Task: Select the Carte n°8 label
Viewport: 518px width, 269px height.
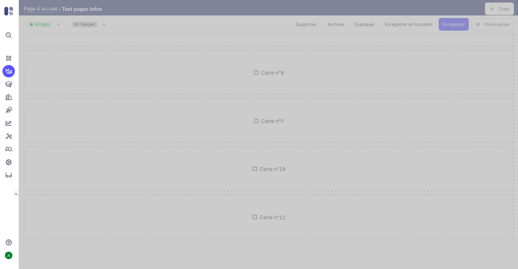Action: (x=272, y=73)
